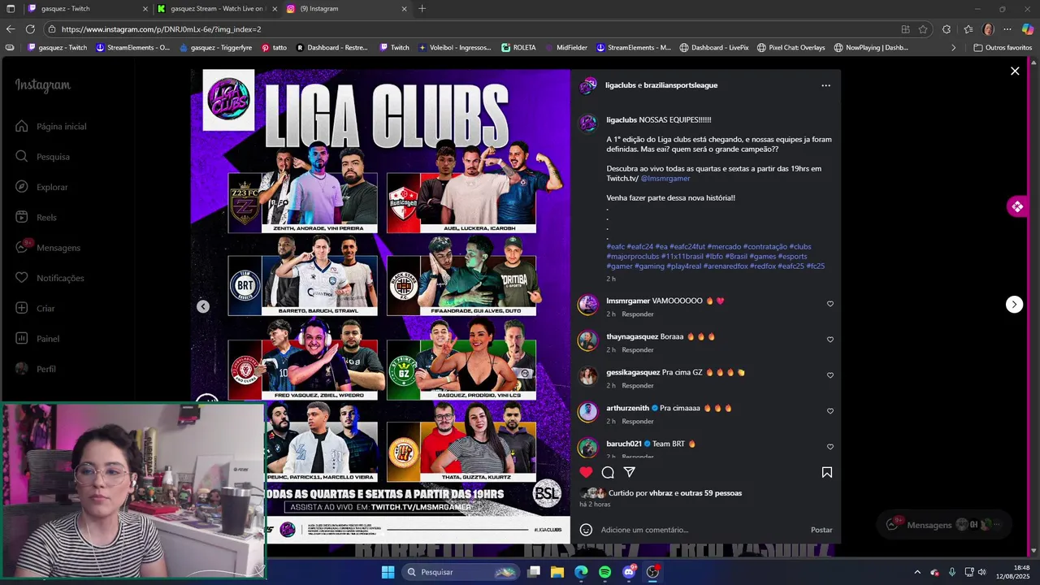Click the address bar URL

(161, 29)
